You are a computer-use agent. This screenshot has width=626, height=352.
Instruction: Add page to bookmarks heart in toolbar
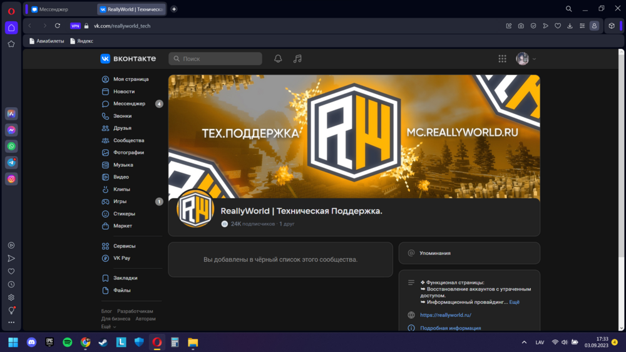pyautogui.click(x=558, y=26)
